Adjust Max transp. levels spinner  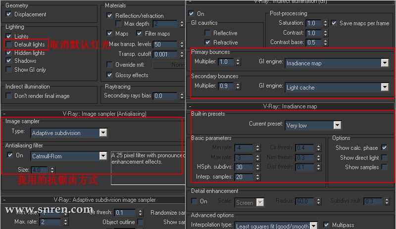182,45
